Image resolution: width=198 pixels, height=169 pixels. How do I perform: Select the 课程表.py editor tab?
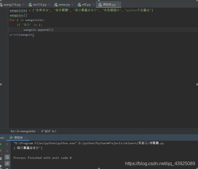[109, 5]
